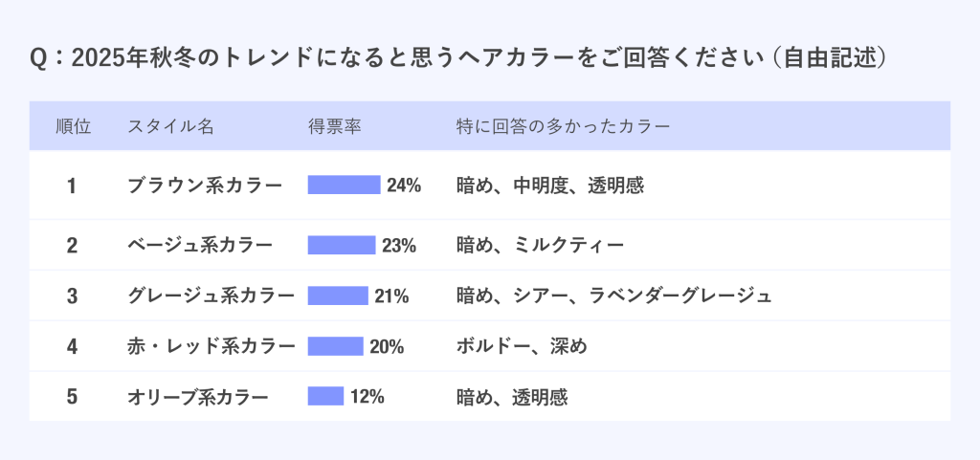
Task: Select the ブラウン系カラー row label
Action: point(205,186)
